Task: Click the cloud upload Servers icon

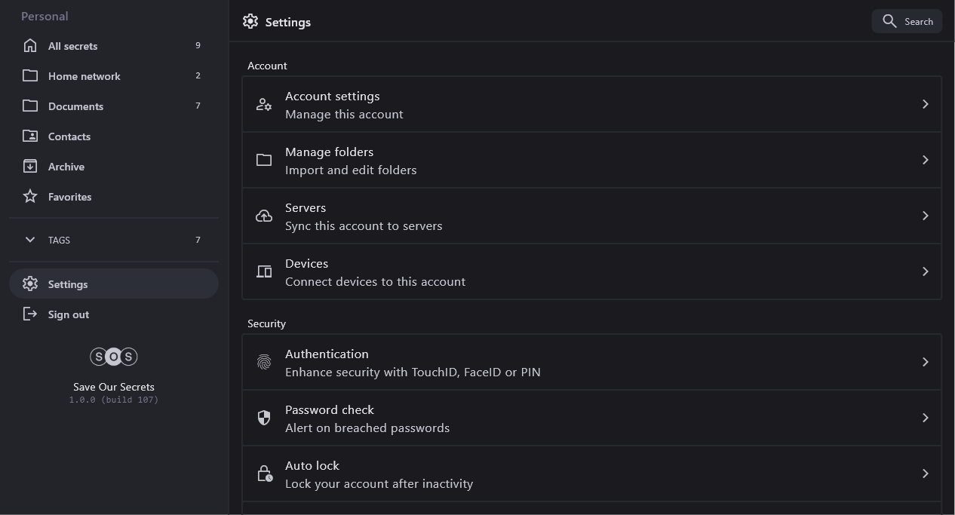Action: pos(264,216)
